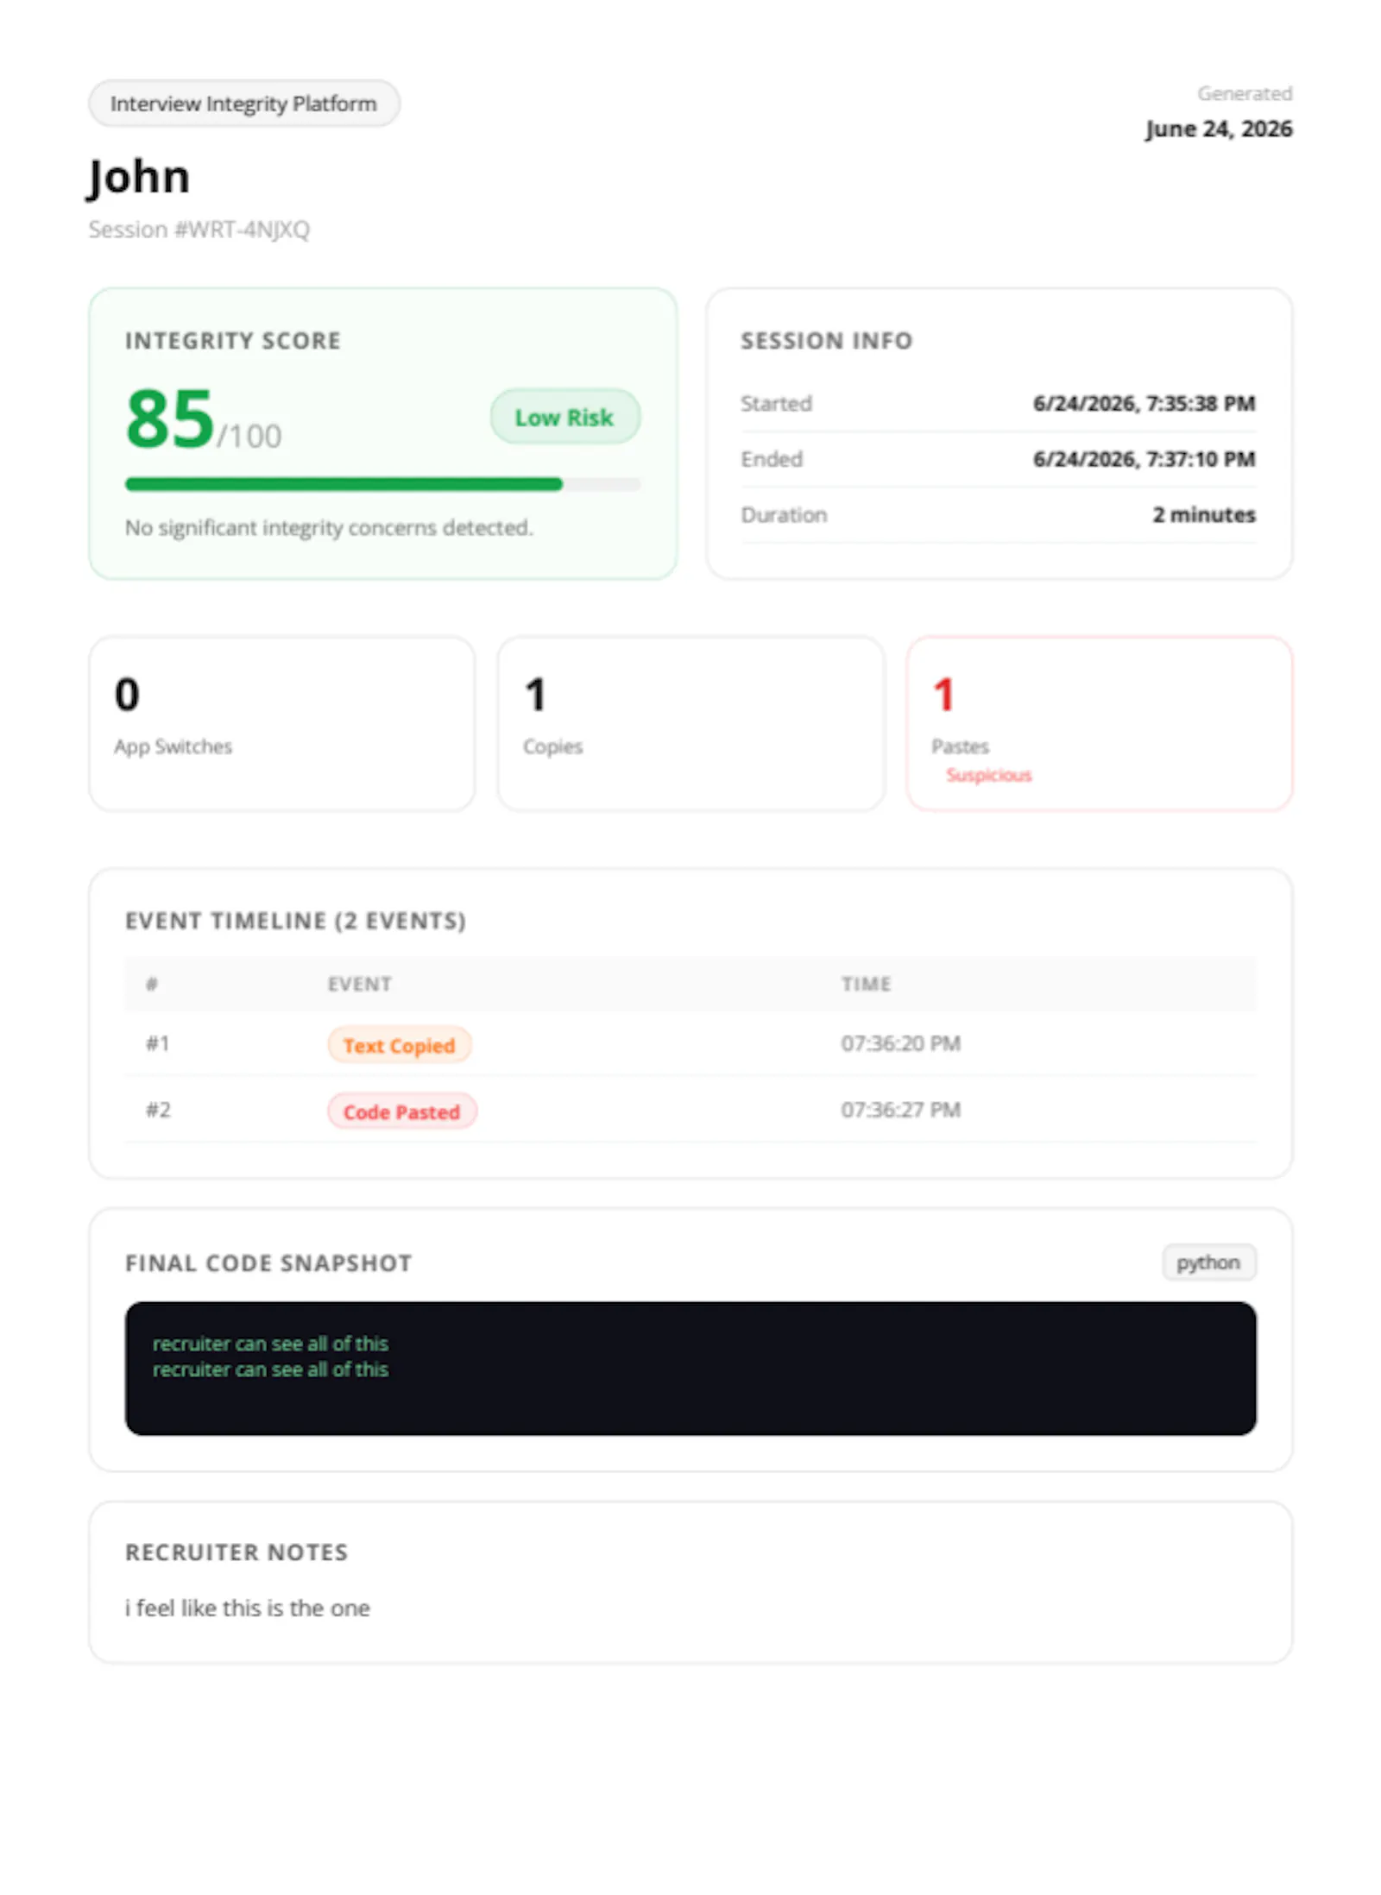Click the TIME column header
The image size is (1381, 1895).
click(x=866, y=984)
